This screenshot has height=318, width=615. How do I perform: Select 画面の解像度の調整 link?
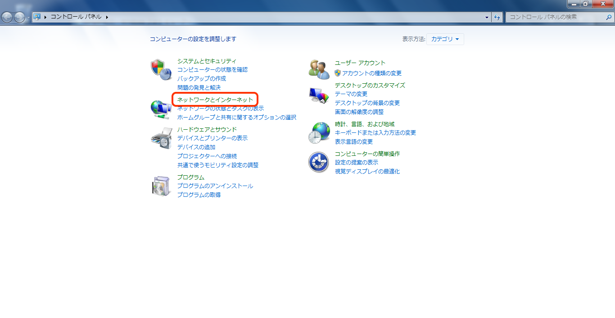click(x=359, y=112)
